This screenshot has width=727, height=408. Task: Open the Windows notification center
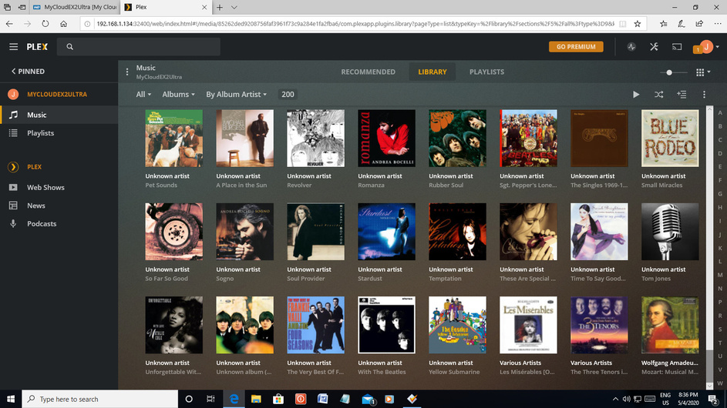[713, 399]
